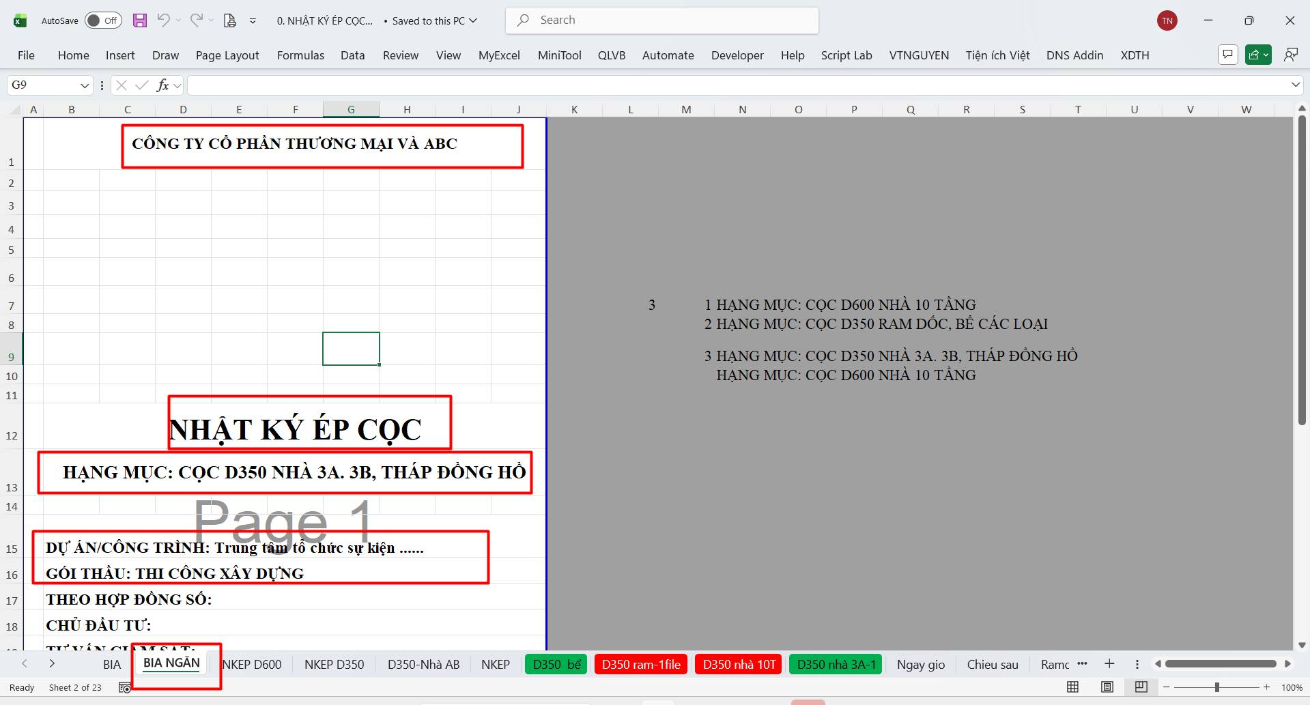Viewport: 1310px width, 705px height.
Task: Expand the Name Box dropdown
Action: tap(85, 85)
